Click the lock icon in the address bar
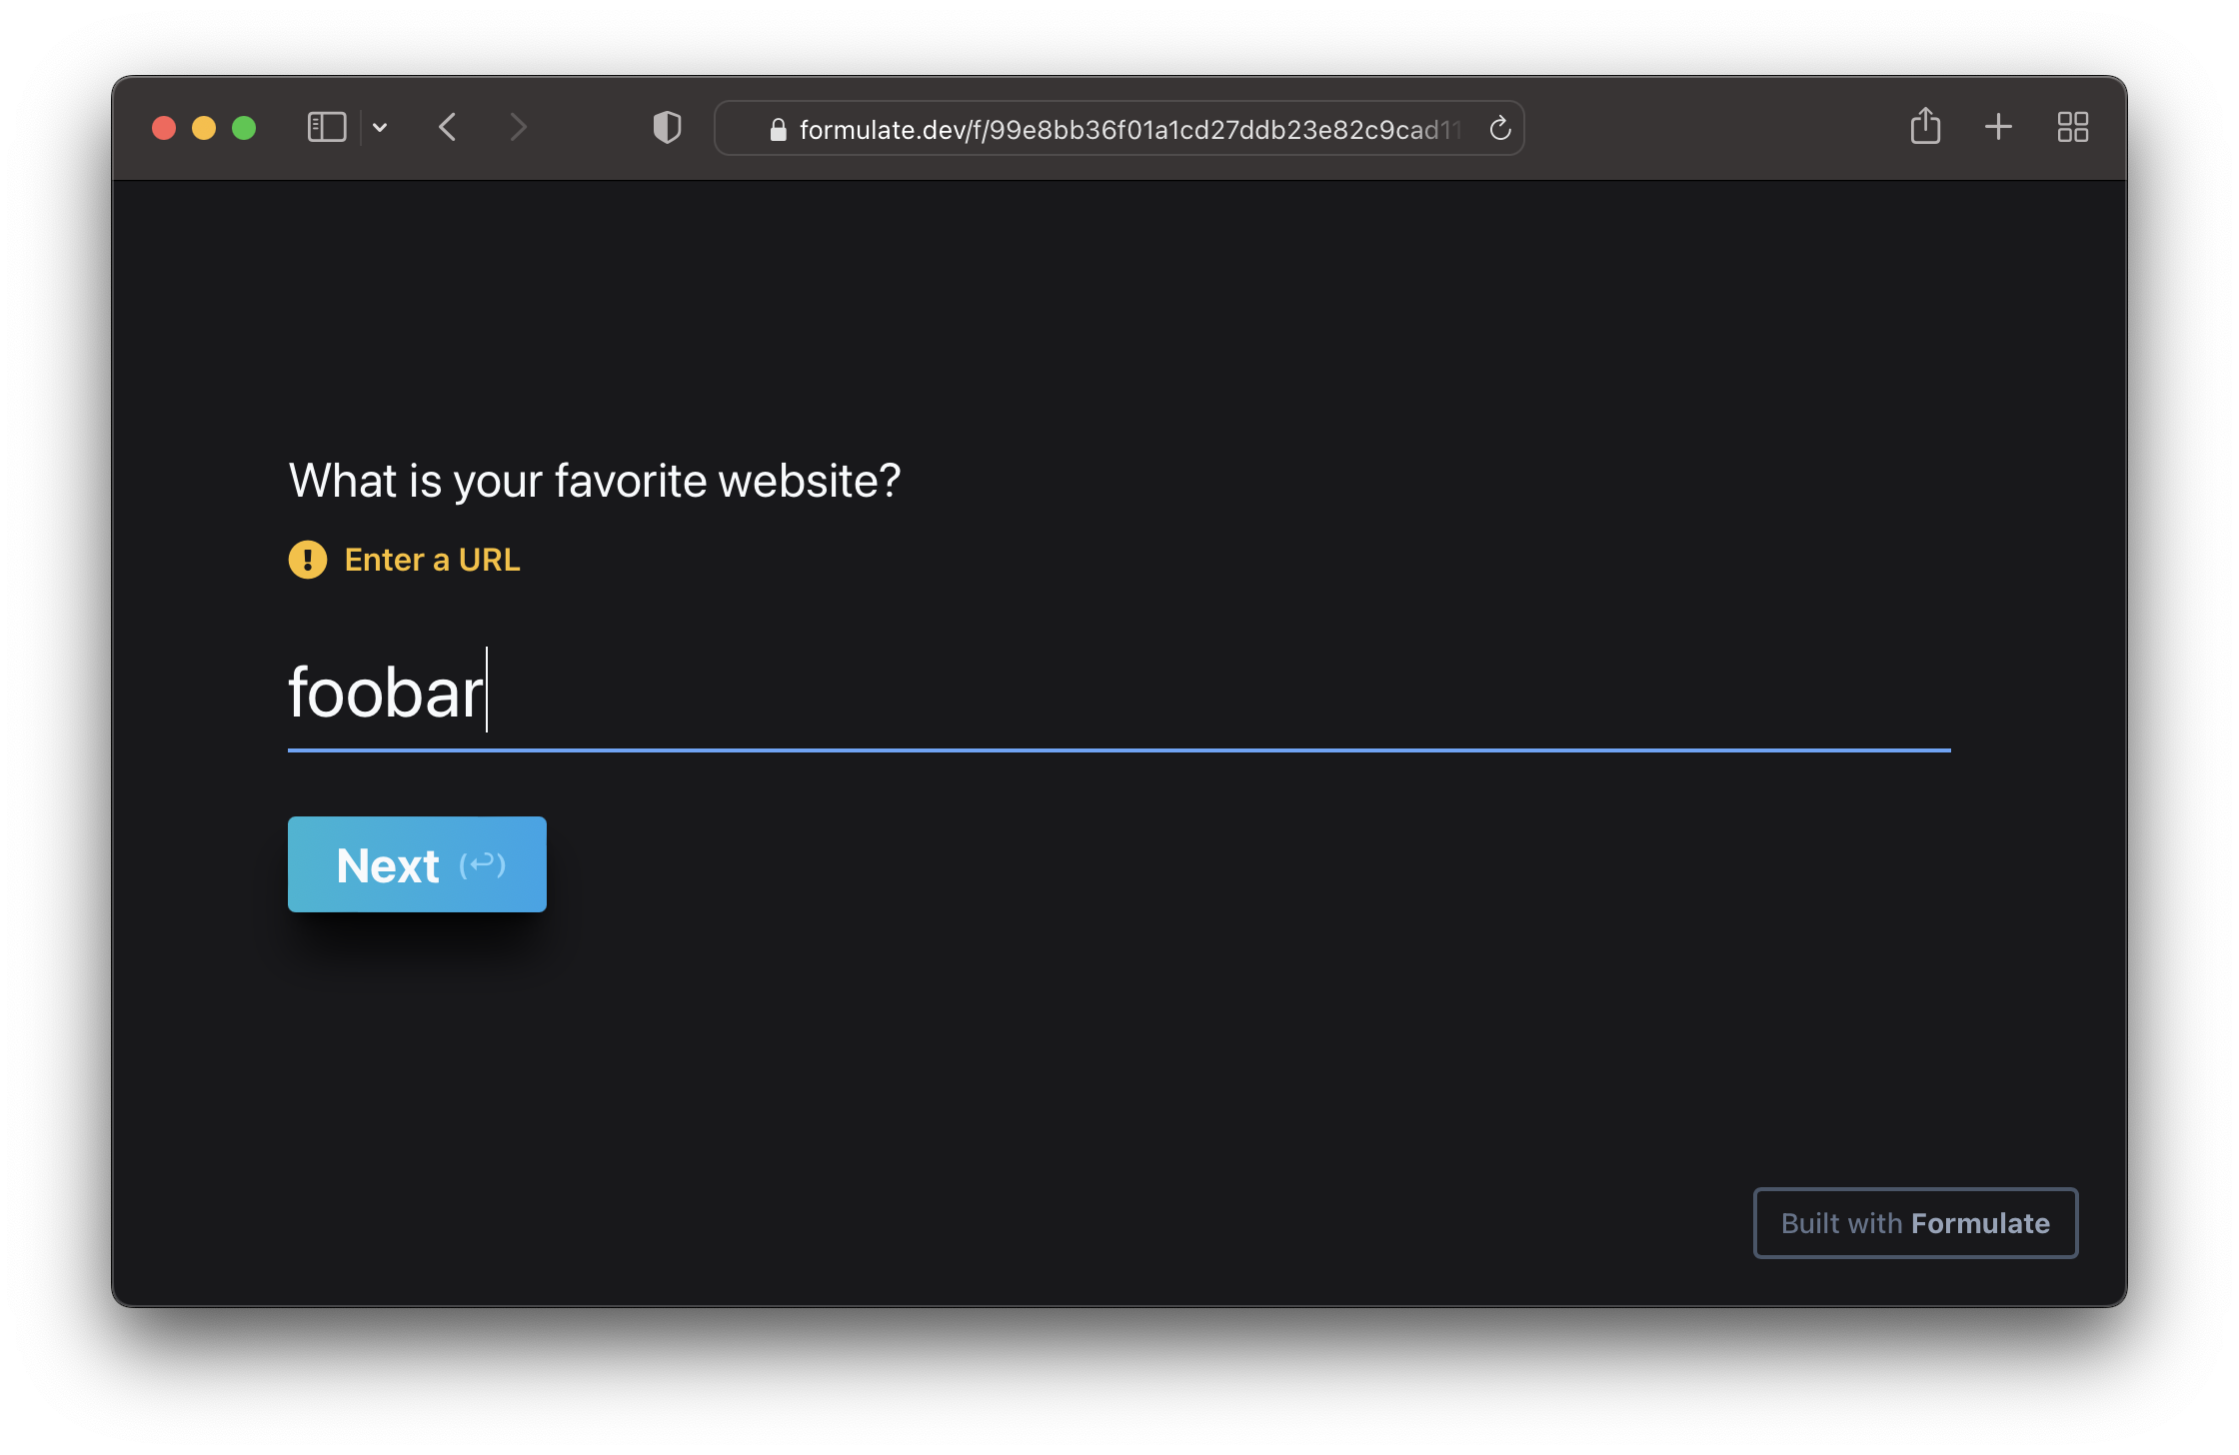Image resolution: width=2239 pixels, height=1455 pixels. (778, 130)
